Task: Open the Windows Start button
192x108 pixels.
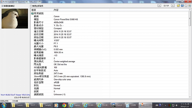Action: pyautogui.click(x=4, y=105)
